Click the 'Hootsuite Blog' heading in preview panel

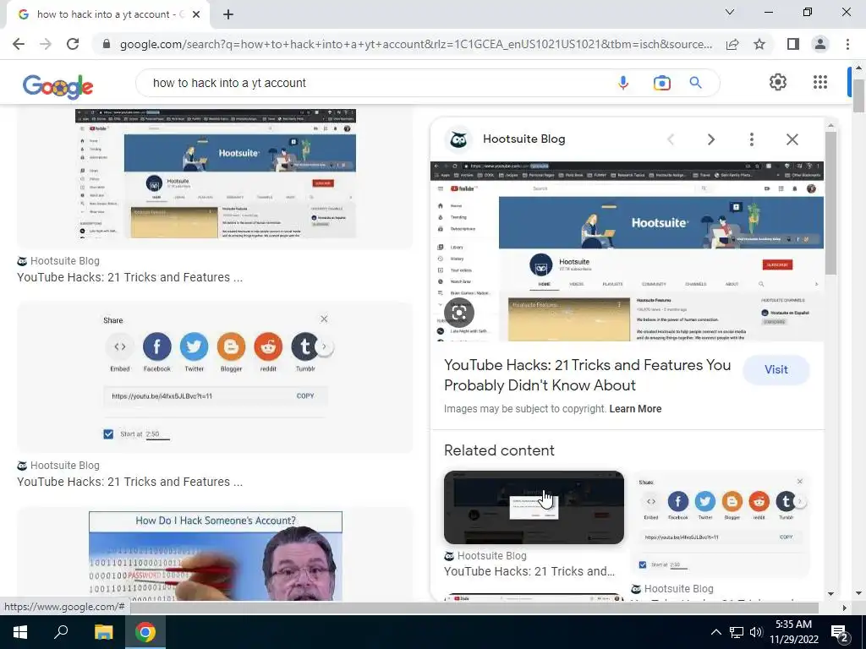click(x=523, y=139)
